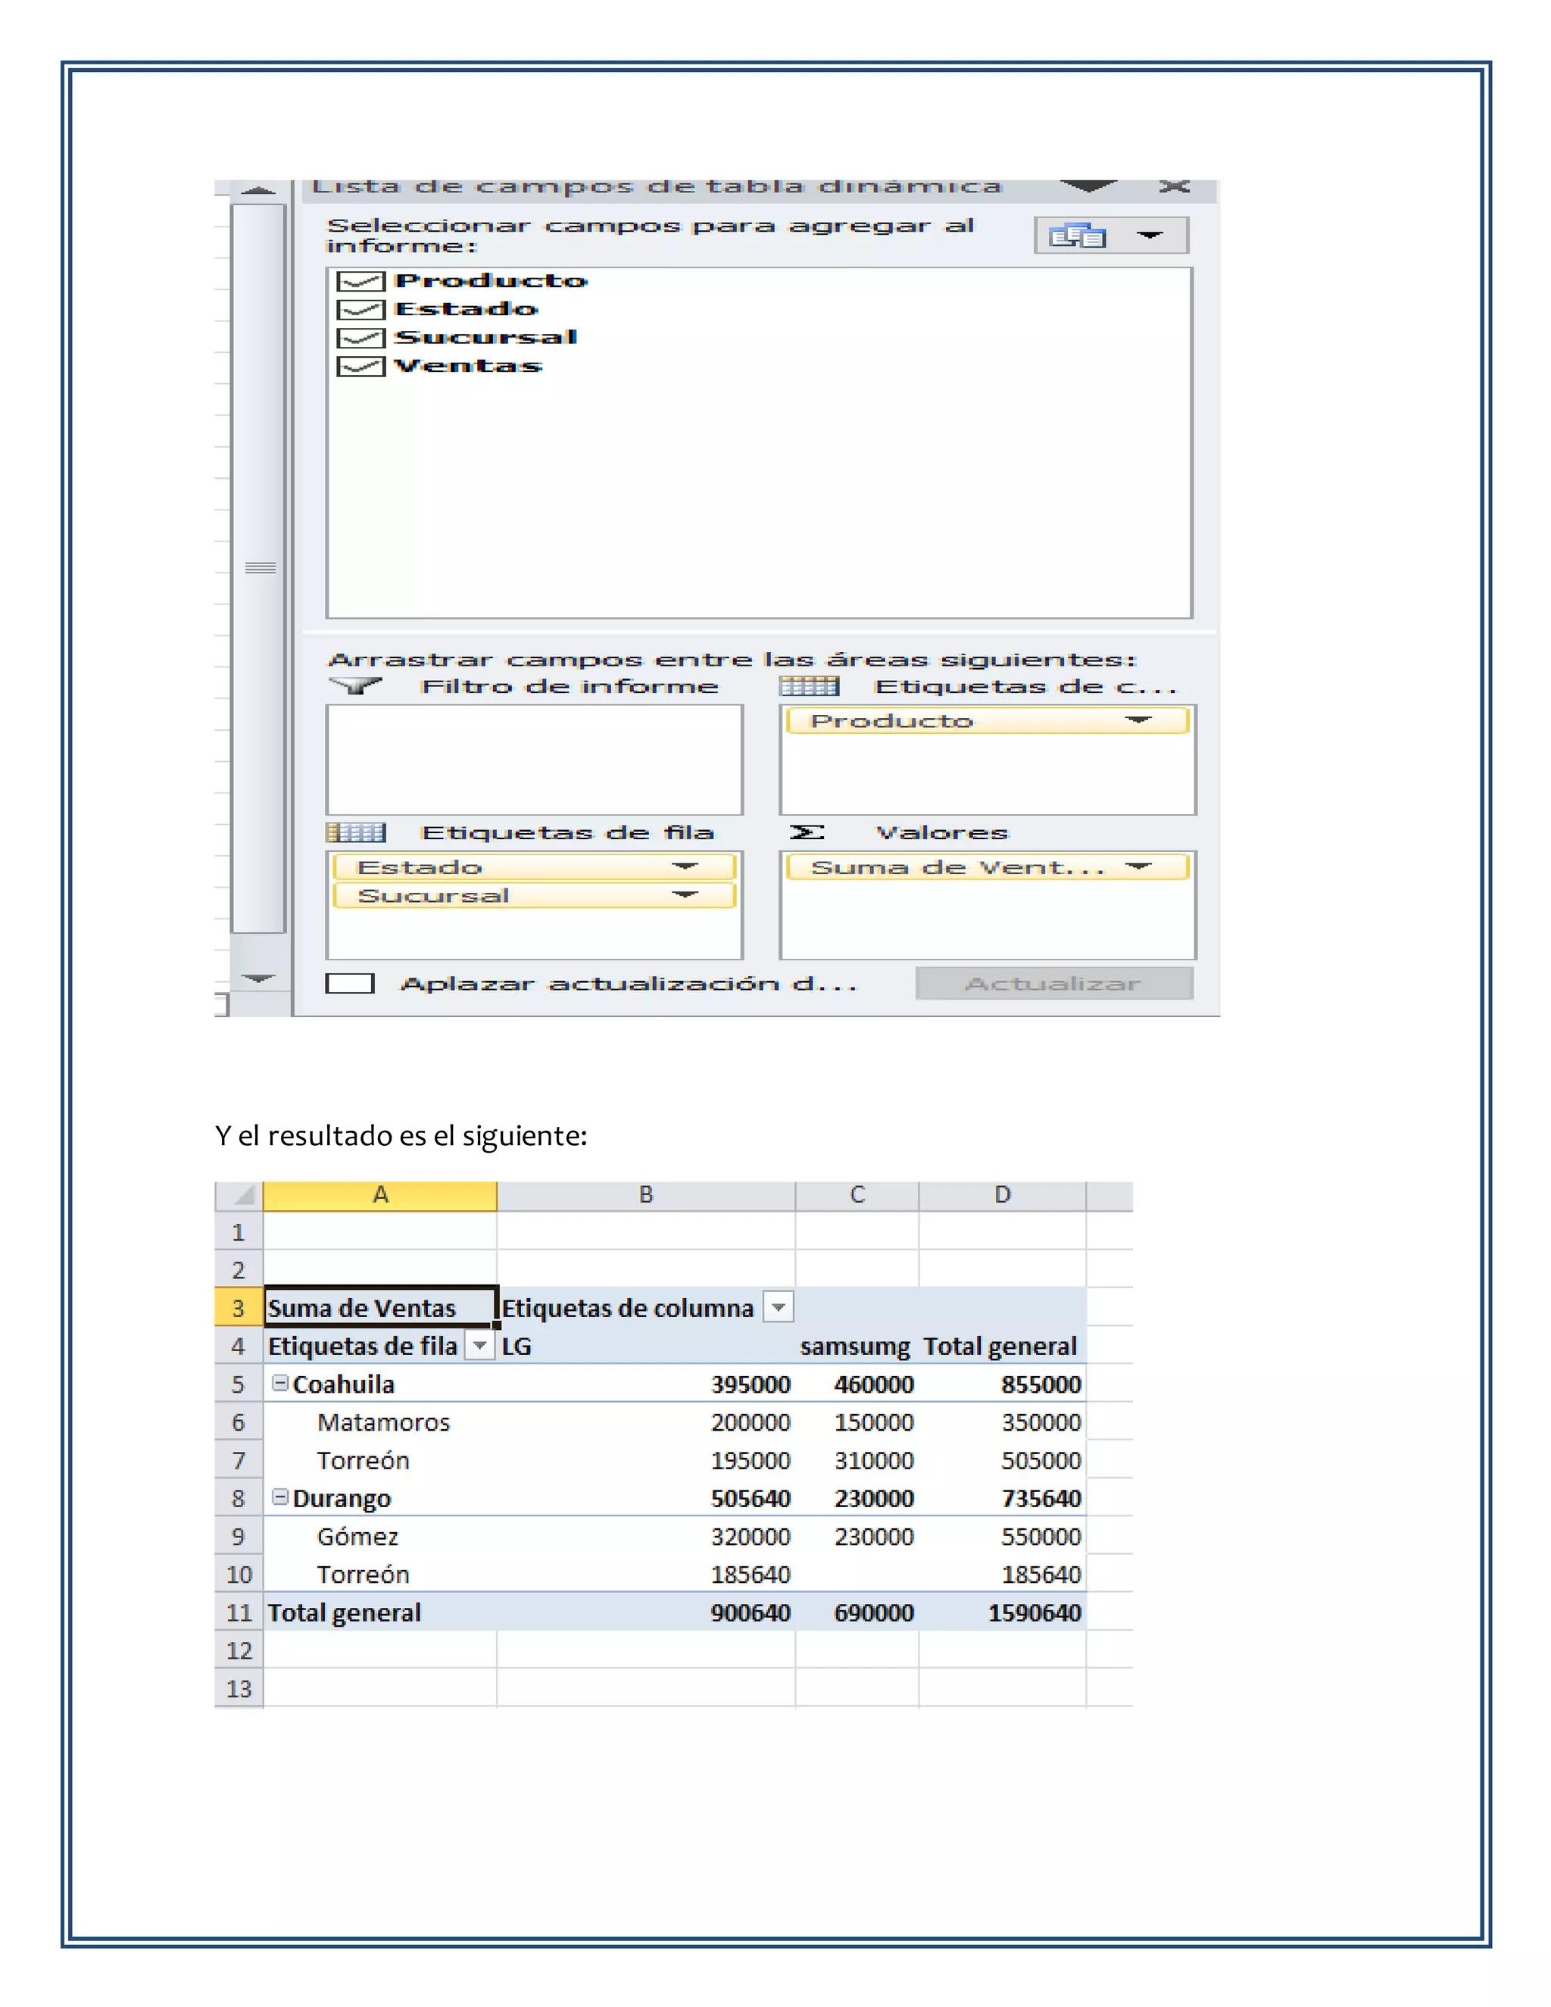Open the Etiquetas de fila filter button
Screen dimensions: 1551x2007
tap(479, 1345)
